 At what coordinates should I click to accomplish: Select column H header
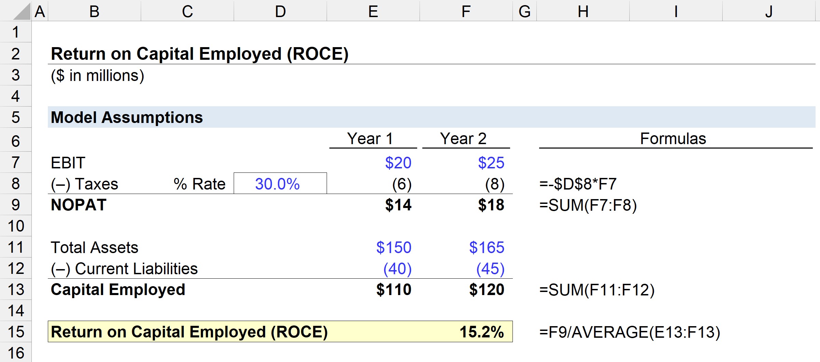coord(583,12)
